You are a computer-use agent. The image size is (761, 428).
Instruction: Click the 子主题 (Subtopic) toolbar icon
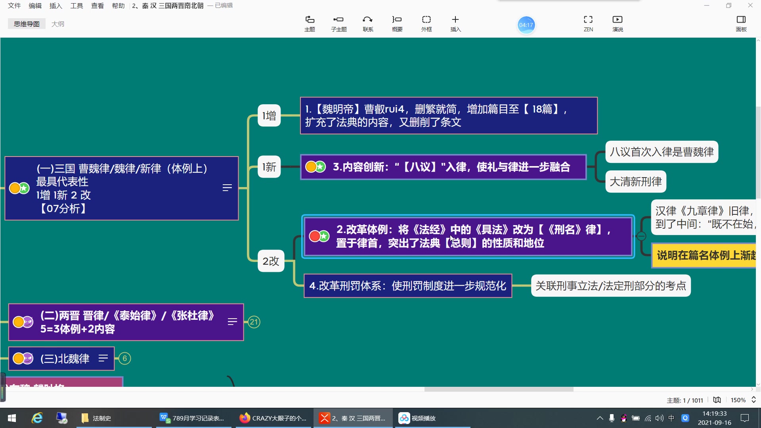tap(339, 24)
